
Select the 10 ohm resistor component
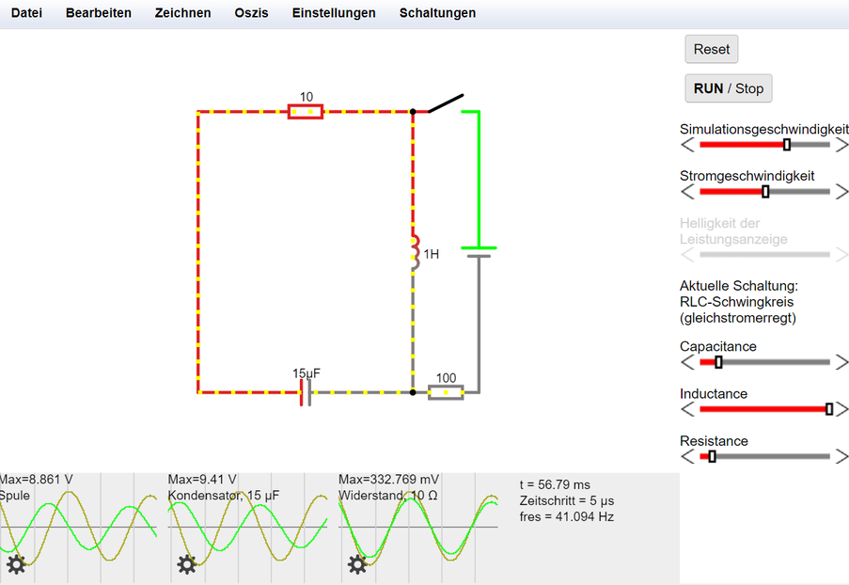coord(306,112)
